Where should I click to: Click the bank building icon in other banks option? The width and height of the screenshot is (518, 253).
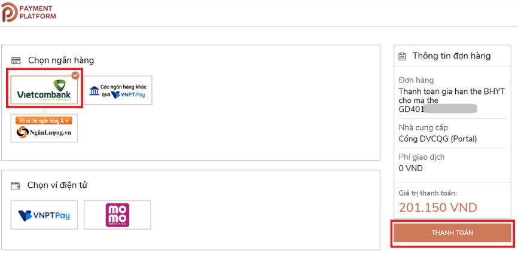pos(95,91)
